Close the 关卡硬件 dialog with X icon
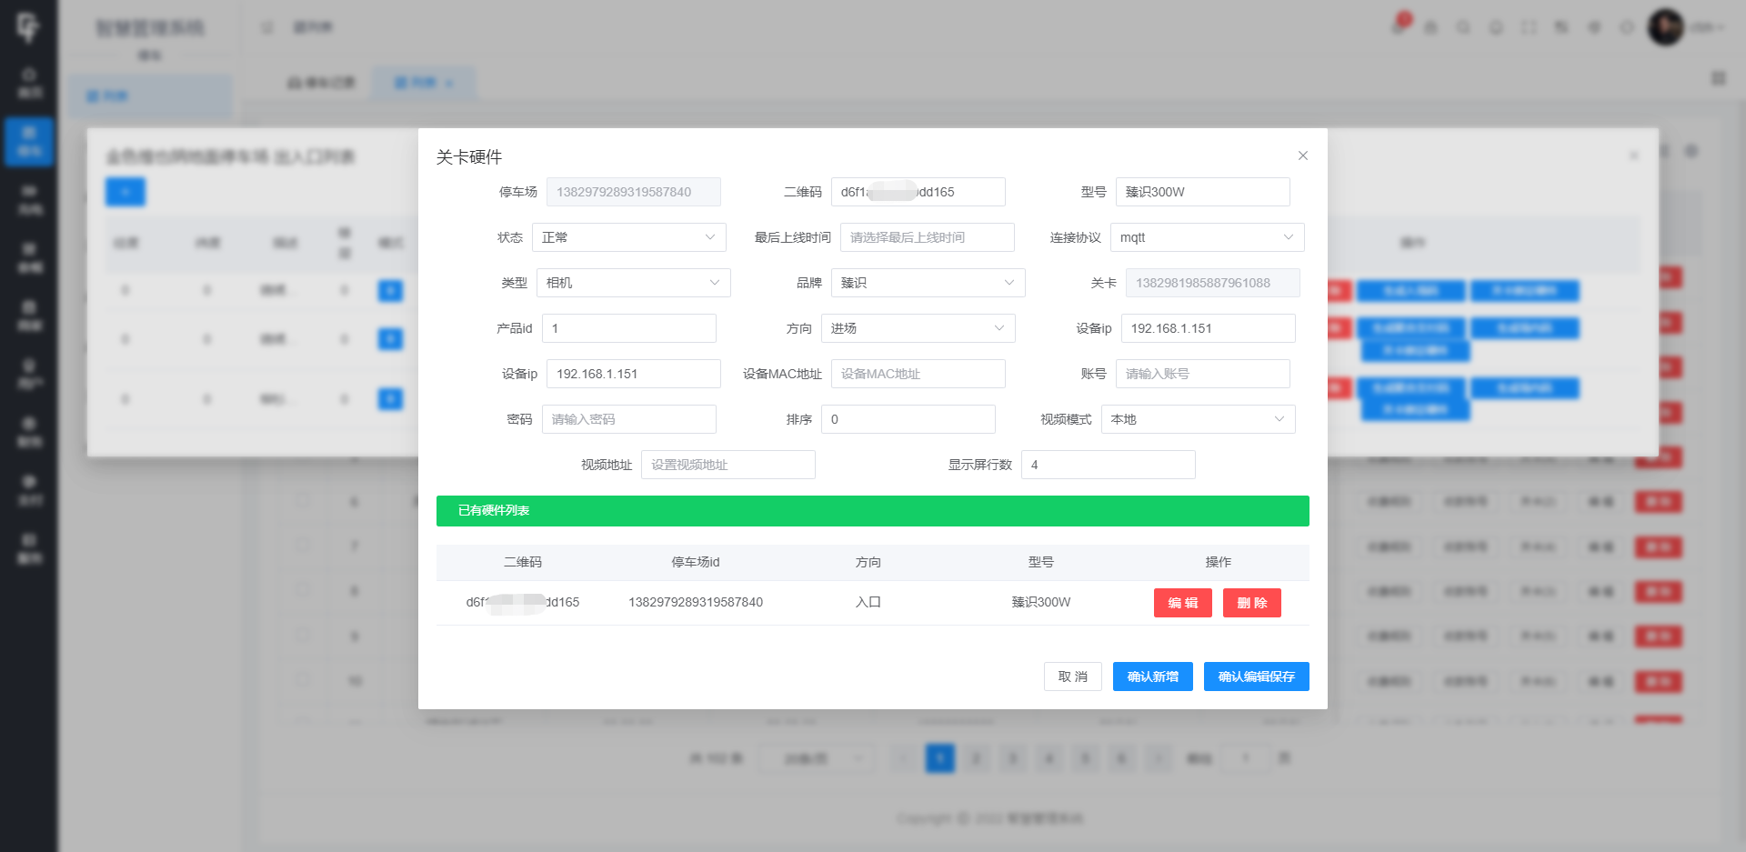The height and width of the screenshot is (852, 1746). tap(1302, 155)
